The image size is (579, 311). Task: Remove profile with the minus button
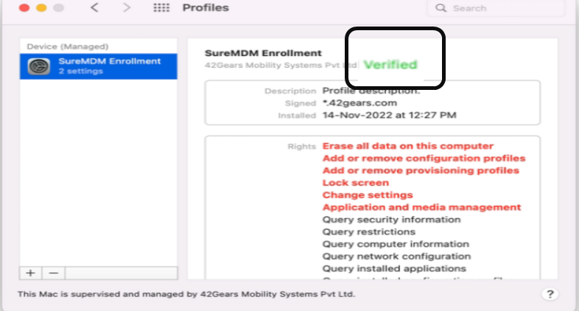pos(54,273)
